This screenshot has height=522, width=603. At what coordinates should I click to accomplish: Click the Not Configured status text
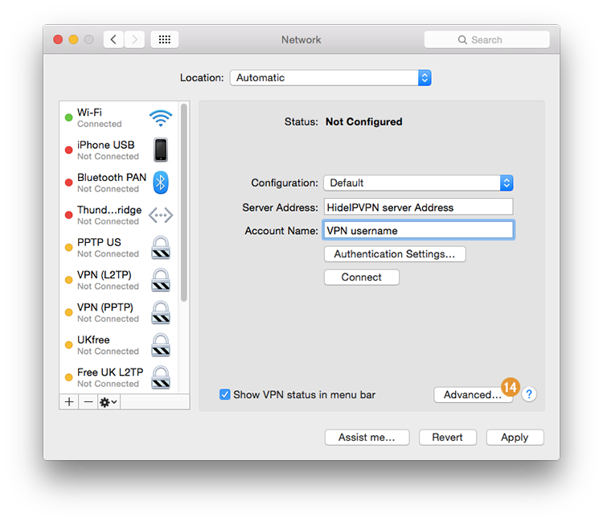tap(363, 121)
